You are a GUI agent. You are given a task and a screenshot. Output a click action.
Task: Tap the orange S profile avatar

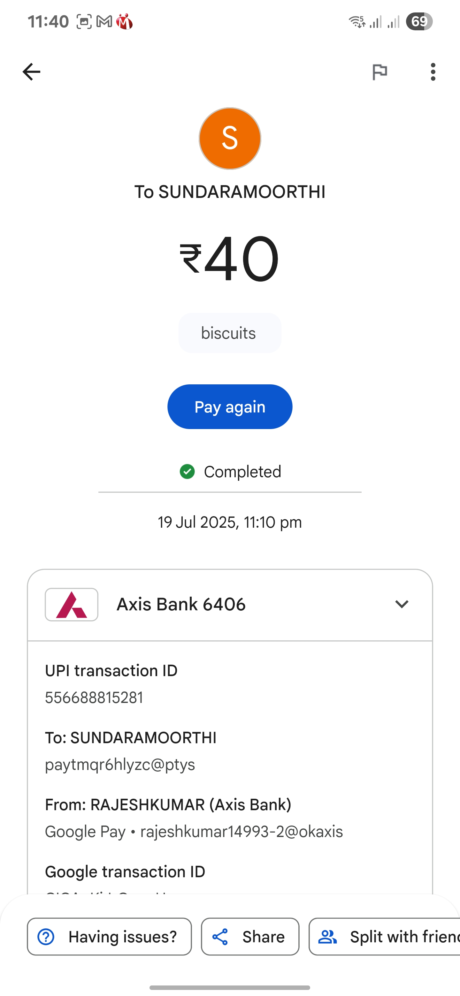point(230,139)
